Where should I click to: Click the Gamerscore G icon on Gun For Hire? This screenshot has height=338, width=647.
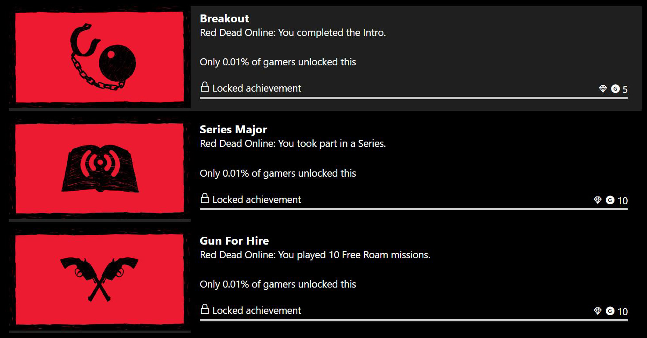[610, 311]
